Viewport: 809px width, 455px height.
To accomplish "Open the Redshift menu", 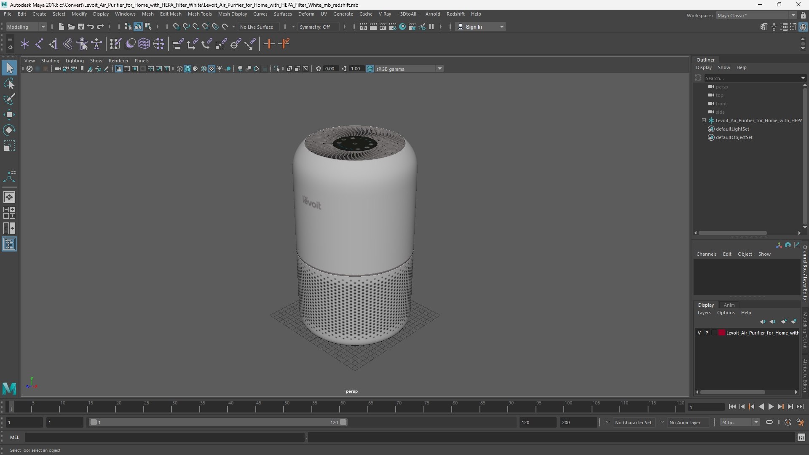I will pos(455,14).
